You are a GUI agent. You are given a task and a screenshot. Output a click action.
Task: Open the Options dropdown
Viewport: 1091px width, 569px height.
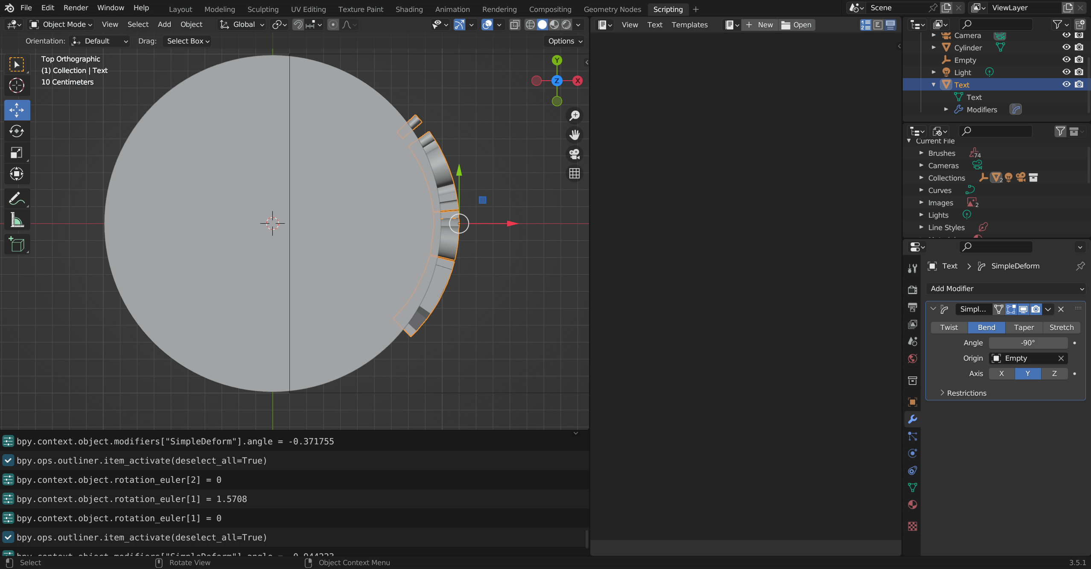(x=565, y=41)
